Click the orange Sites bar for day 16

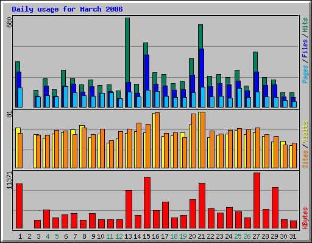click(157, 140)
